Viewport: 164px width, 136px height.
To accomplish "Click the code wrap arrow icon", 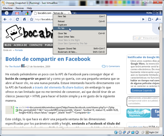I will 17,110.
